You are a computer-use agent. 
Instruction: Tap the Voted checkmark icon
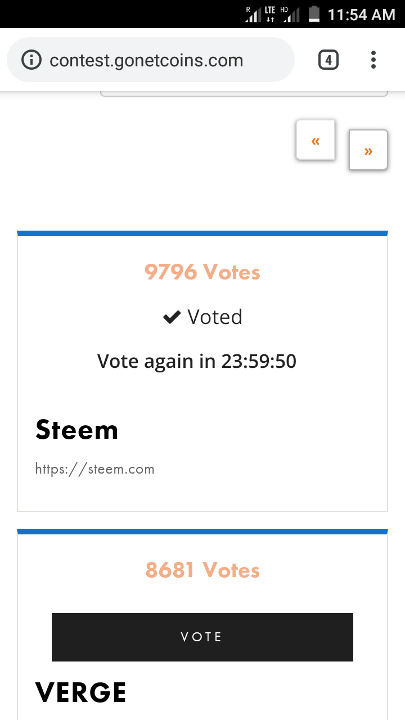tap(171, 317)
